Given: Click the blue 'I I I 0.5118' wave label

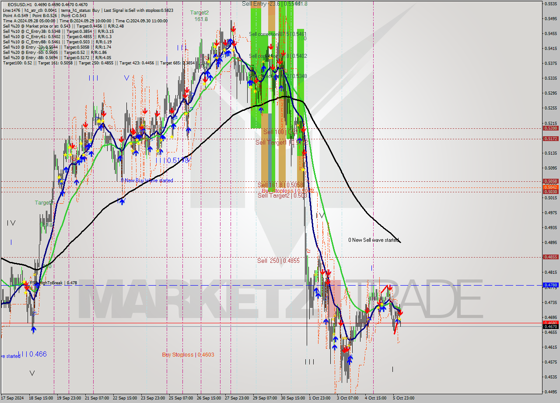Looking at the screenshot, I should click(x=173, y=161).
